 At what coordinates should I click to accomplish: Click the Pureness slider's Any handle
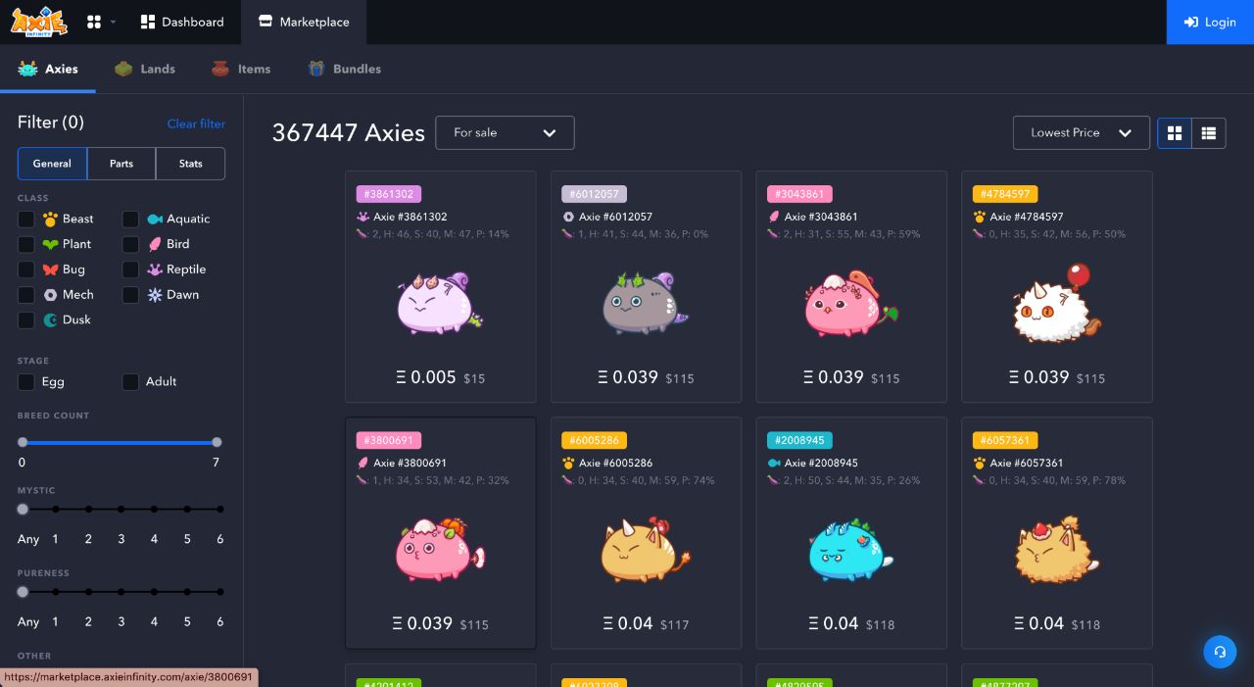pyautogui.click(x=23, y=592)
